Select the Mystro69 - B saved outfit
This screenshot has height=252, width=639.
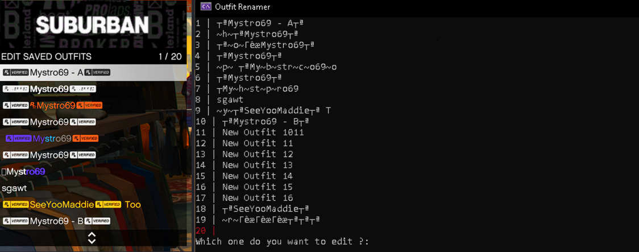click(56, 221)
